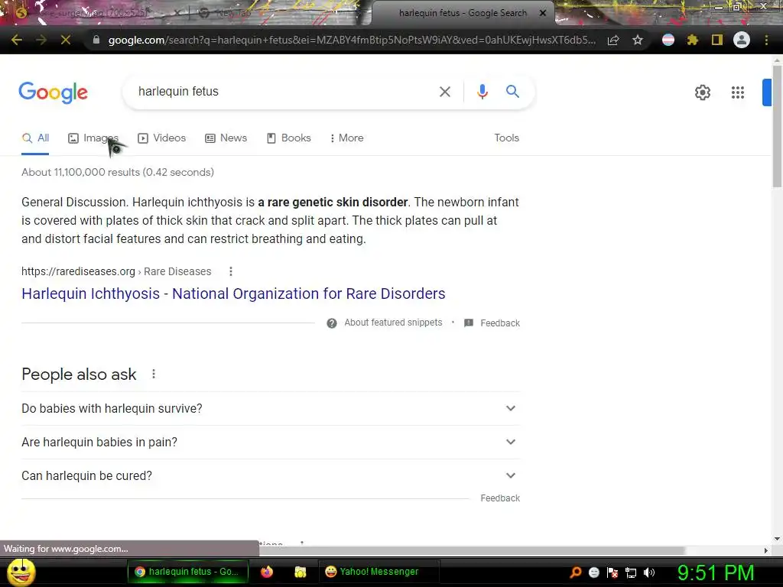This screenshot has width=783, height=587.
Task: Switch to the Images tab
Action: point(93,138)
